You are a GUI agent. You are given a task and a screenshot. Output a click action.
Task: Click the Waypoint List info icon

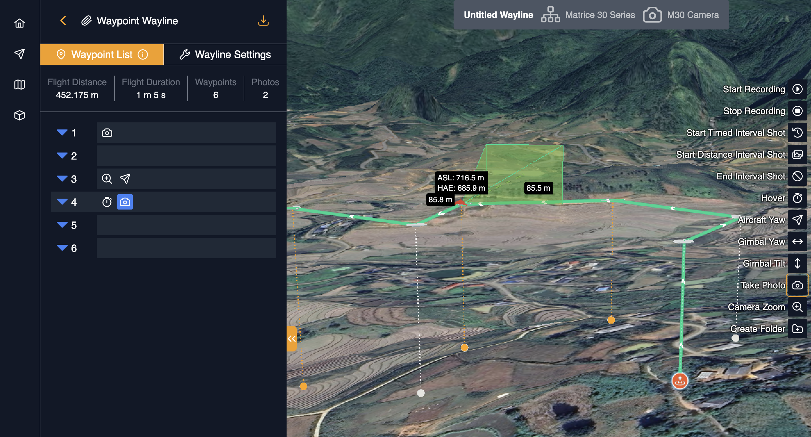pos(143,54)
